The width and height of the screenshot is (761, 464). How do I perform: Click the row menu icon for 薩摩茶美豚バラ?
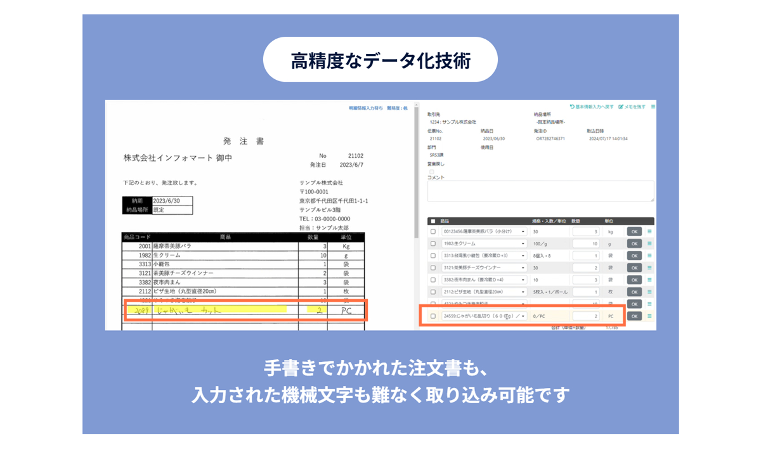(x=649, y=231)
